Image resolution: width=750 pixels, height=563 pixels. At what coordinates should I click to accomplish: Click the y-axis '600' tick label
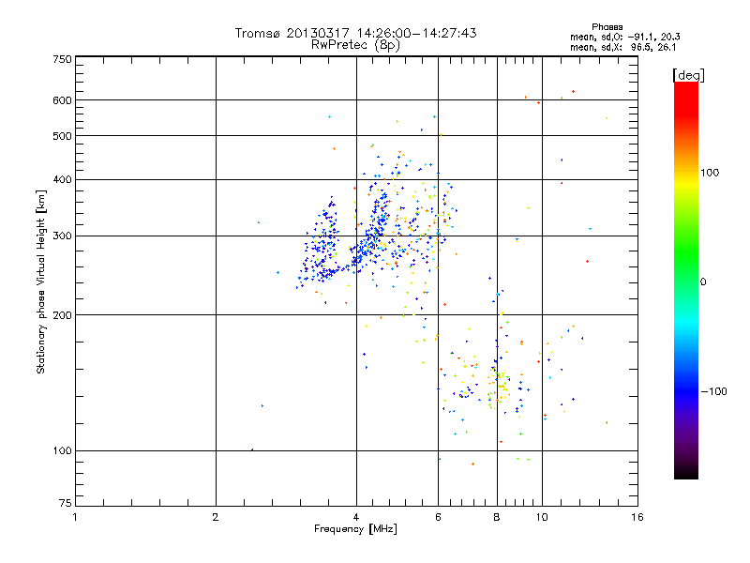click(62, 100)
